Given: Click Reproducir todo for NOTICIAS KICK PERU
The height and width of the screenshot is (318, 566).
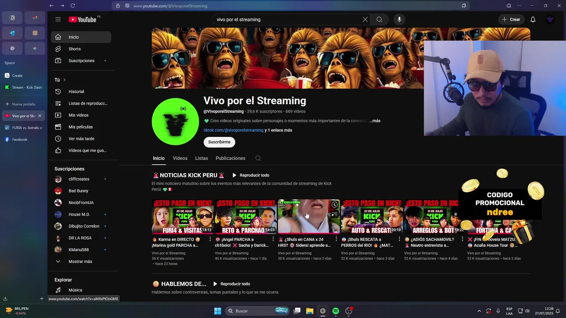Looking at the screenshot, I should click(x=251, y=175).
